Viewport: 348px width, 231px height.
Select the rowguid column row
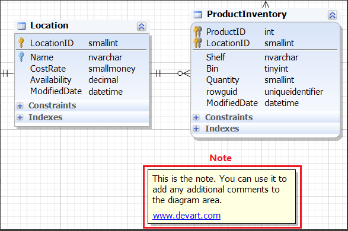pos(265,92)
